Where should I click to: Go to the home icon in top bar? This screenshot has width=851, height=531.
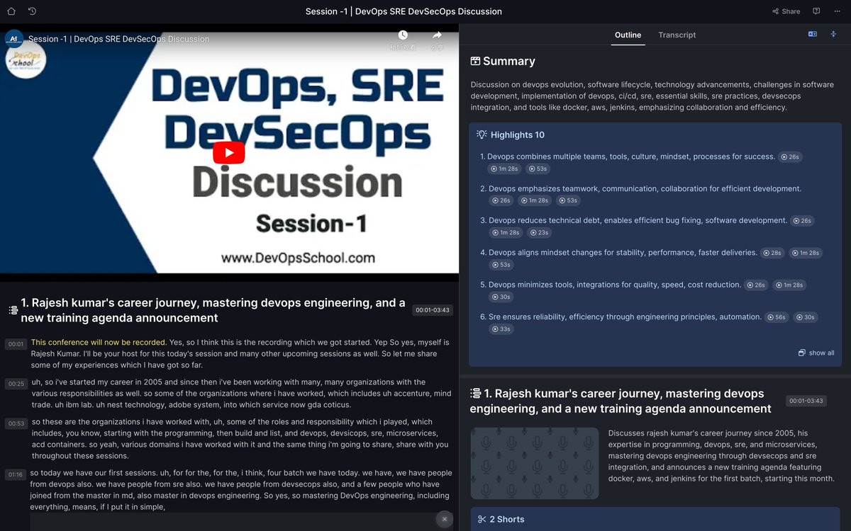(x=11, y=11)
